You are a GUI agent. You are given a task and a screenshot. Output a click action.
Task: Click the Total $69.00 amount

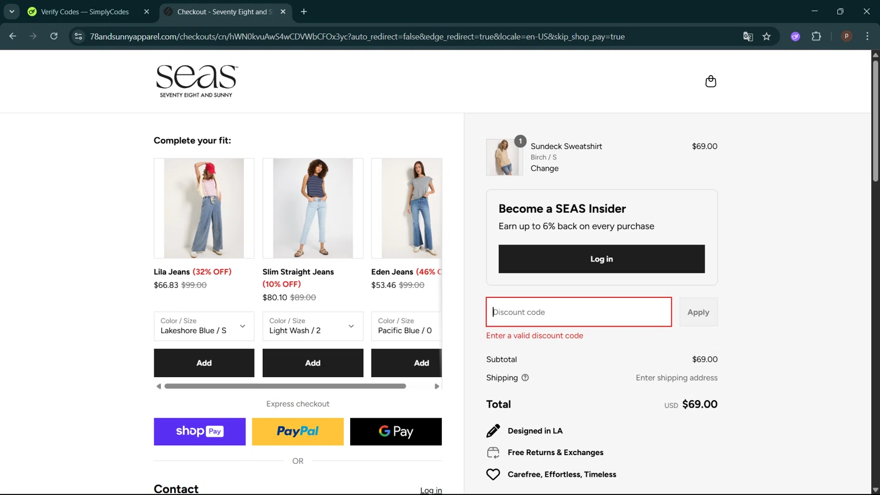pos(700,404)
